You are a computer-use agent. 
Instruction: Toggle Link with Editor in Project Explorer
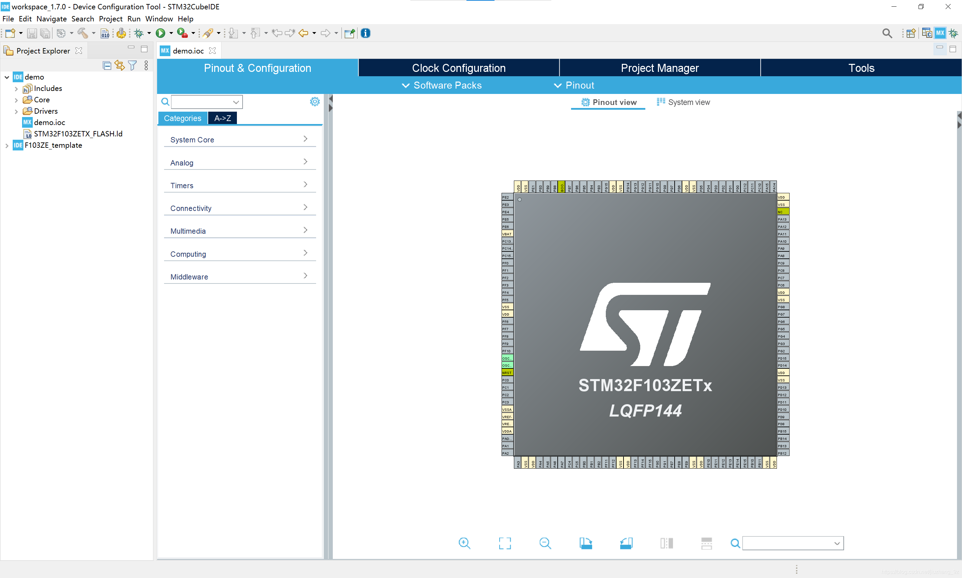tap(120, 66)
